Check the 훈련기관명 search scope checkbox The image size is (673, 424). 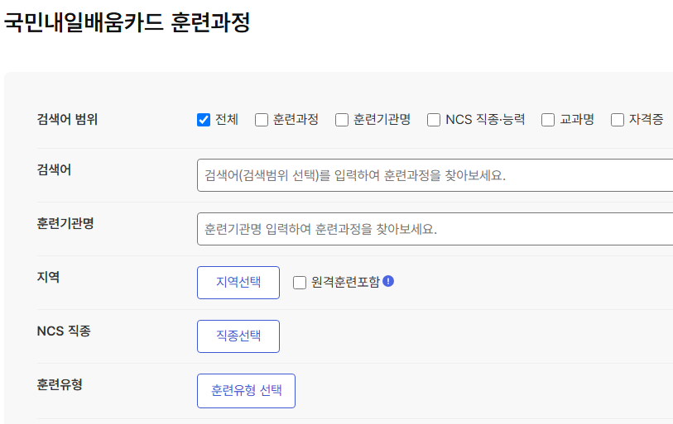click(342, 120)
